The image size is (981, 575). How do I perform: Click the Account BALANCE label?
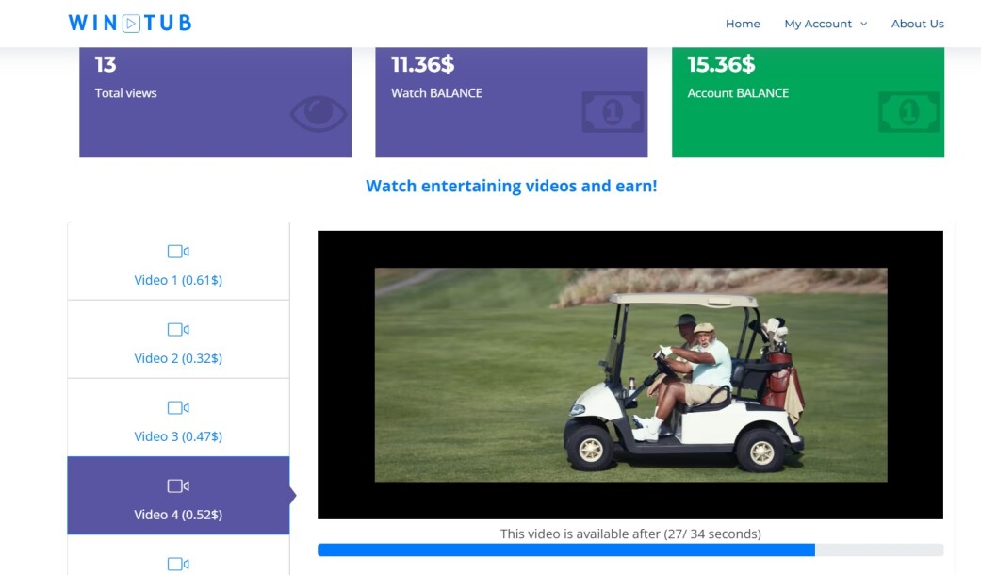click(x=738, y=93)
